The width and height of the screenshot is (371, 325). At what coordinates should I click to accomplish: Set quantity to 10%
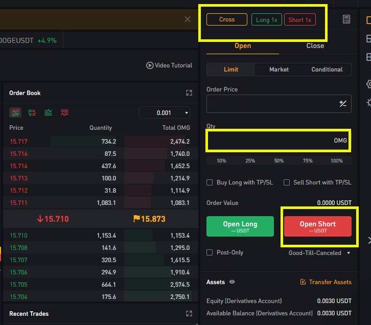(x=221, y=161)
